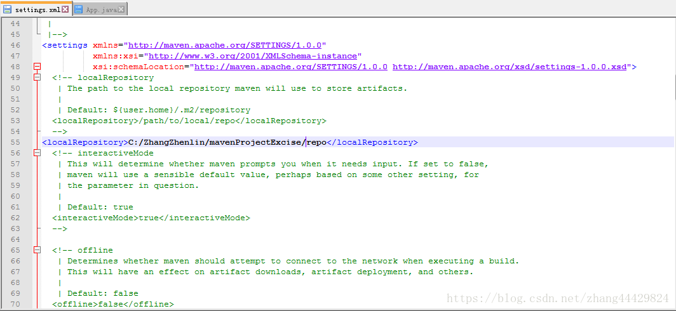Open the xmlns maven SETTINGS/1.0.0 link on line 46
This screenshot has height=311, width=676.
coord(225,45)
